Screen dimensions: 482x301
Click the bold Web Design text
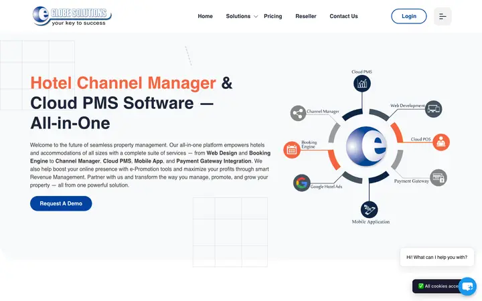pos(222,153)
